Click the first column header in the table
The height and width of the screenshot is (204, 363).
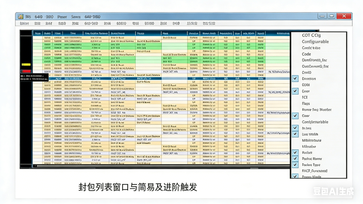(37, 33)
